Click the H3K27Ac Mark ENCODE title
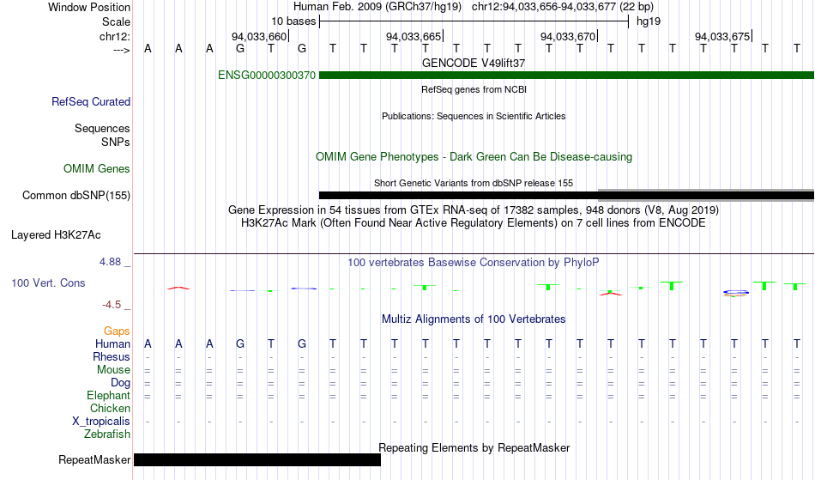Screen dimensions: 815x480 tap(474, 223)
